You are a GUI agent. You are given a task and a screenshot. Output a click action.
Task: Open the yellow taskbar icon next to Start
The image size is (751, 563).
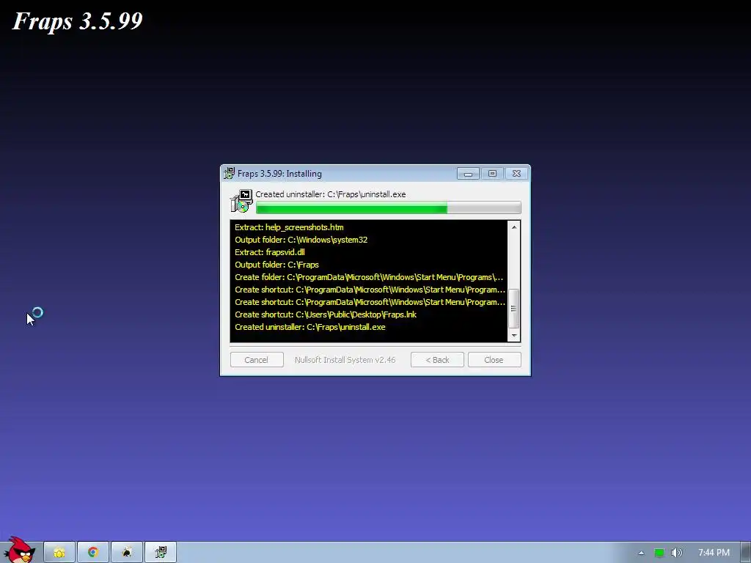[x=59, y=553]
